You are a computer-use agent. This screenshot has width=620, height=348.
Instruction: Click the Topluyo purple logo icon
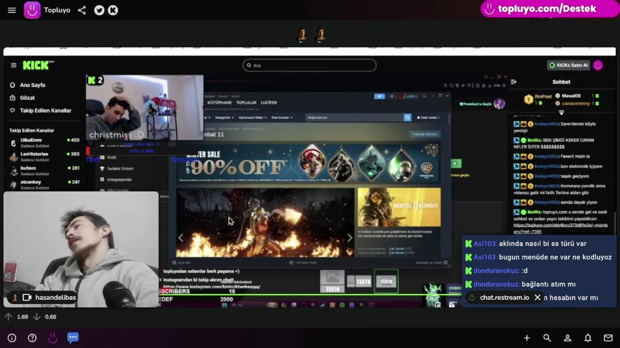click(x=32, y=10)
